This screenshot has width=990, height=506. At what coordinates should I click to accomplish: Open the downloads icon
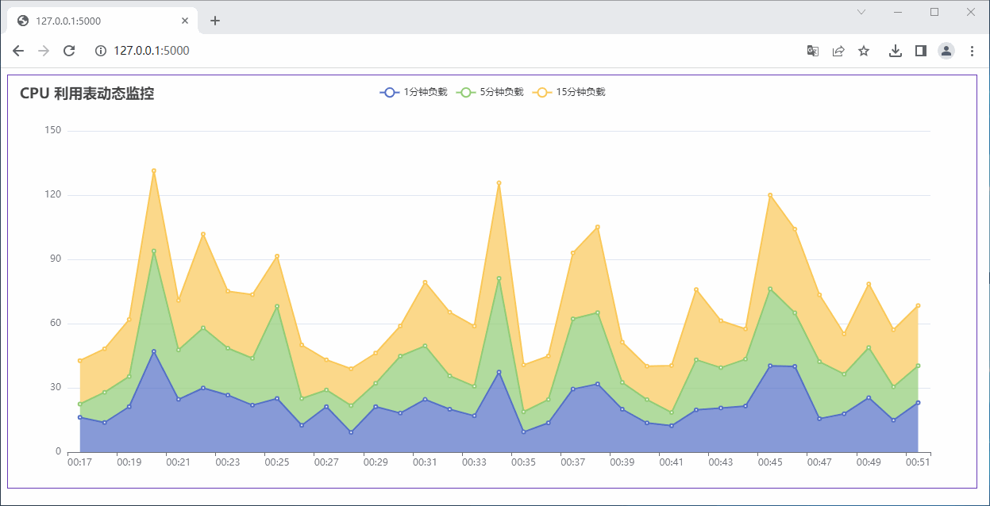point(895,51)
